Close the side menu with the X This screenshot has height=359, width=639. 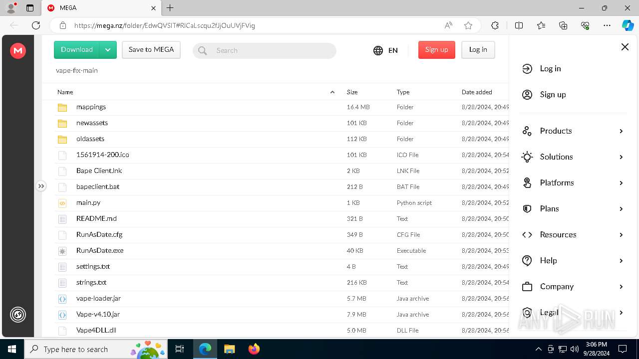coord(625,47)
